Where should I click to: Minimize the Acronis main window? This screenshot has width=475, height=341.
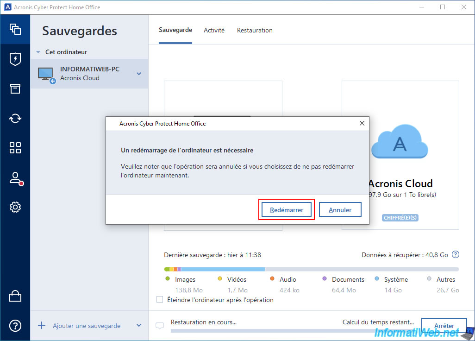(x=422, y=7)
